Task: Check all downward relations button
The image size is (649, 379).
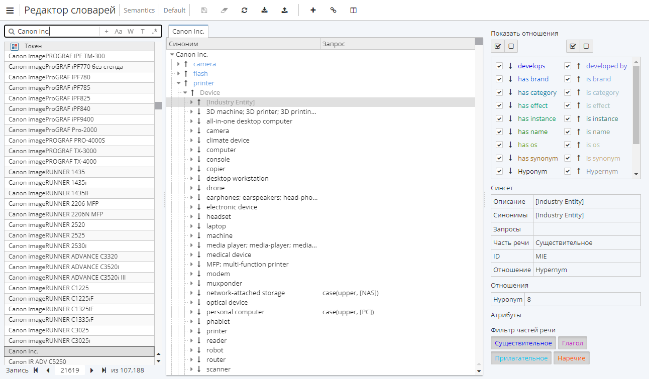Action: click(x=498, y=46)
